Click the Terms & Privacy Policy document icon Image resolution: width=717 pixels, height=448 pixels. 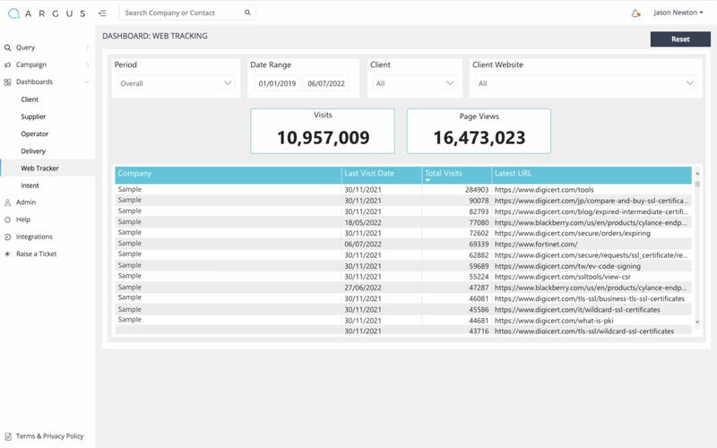click(8, 436)
